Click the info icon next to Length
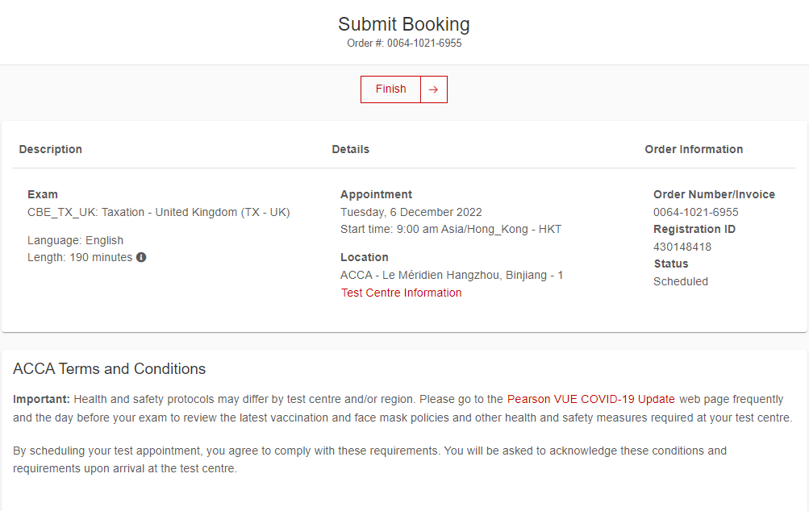Screen dimensions: 809x511 pos(141,258)
